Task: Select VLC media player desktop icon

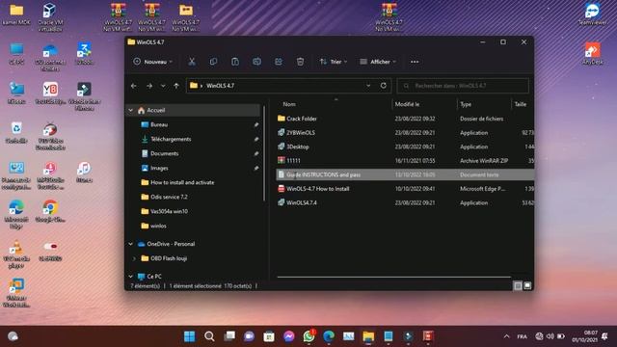Action: pyautogui.click(x=16, y=254)
